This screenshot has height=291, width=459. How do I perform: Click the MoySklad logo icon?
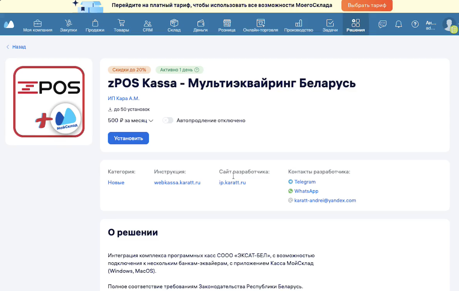pos(9,24)
